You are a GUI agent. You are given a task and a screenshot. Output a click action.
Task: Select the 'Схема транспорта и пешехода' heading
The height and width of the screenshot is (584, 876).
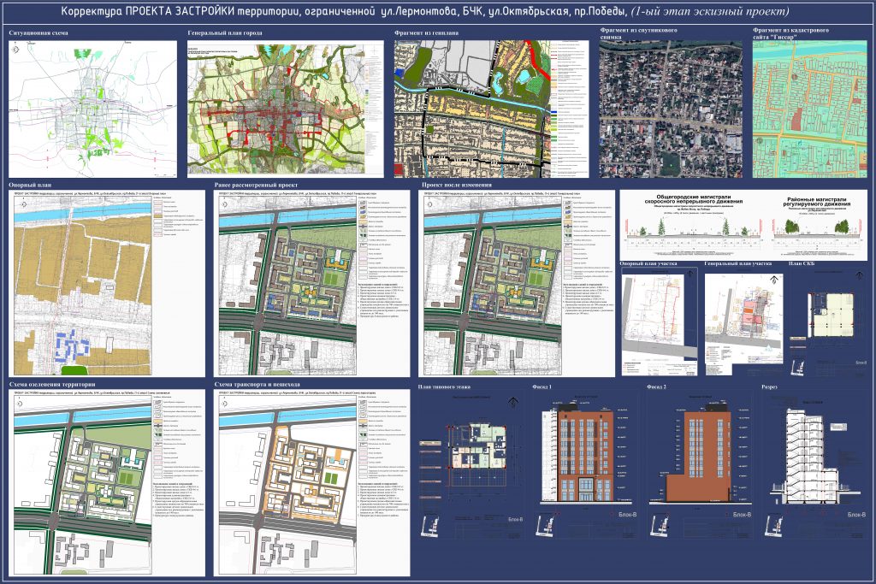[x=257, y=385]
